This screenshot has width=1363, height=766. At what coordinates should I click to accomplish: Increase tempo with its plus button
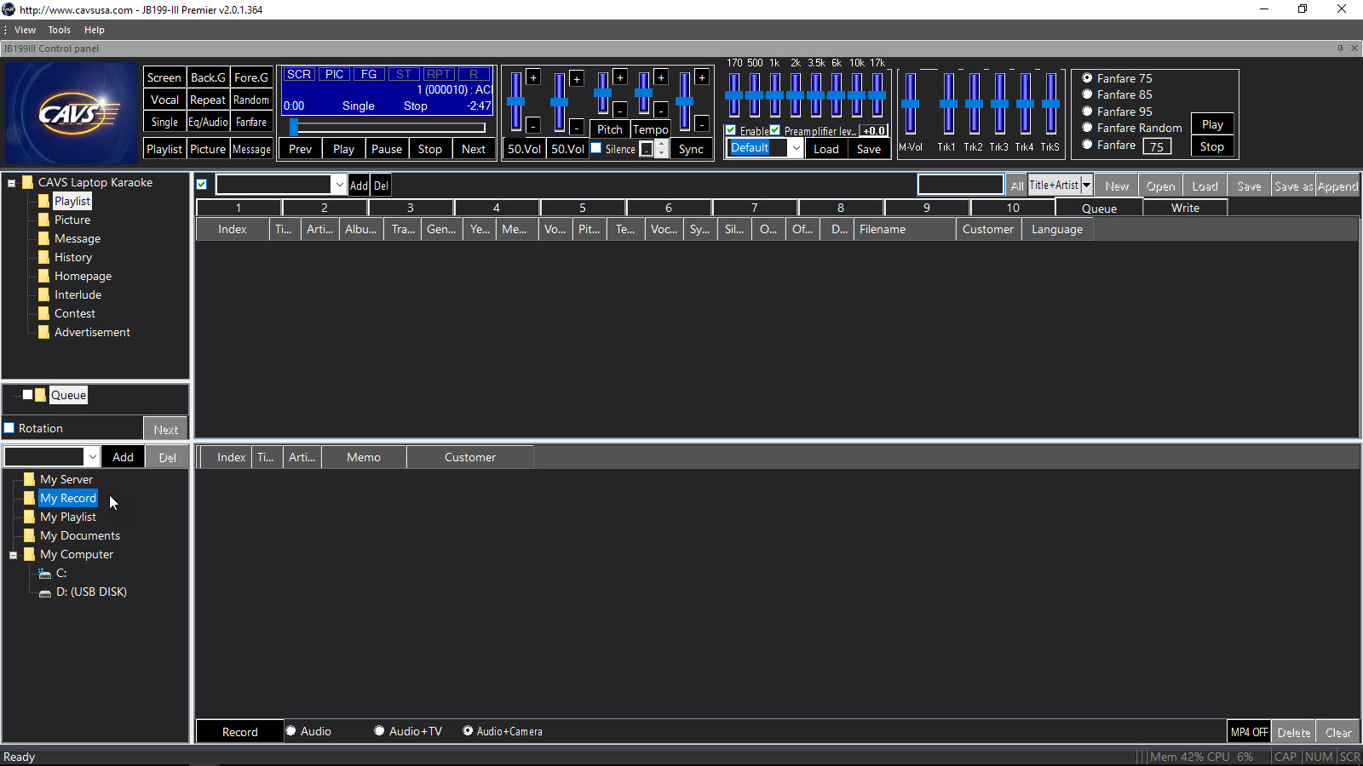(661, 77)
